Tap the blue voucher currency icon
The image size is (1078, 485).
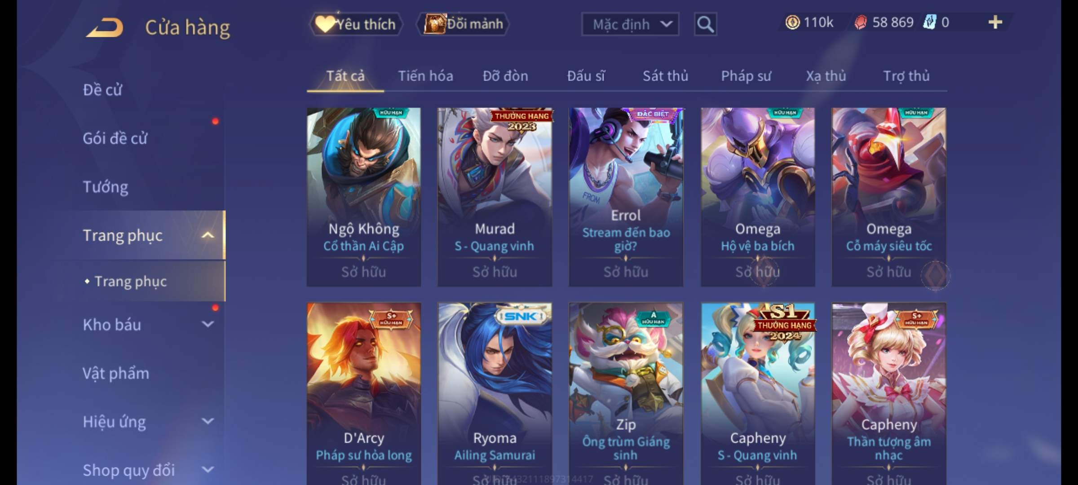coord(929,22)
